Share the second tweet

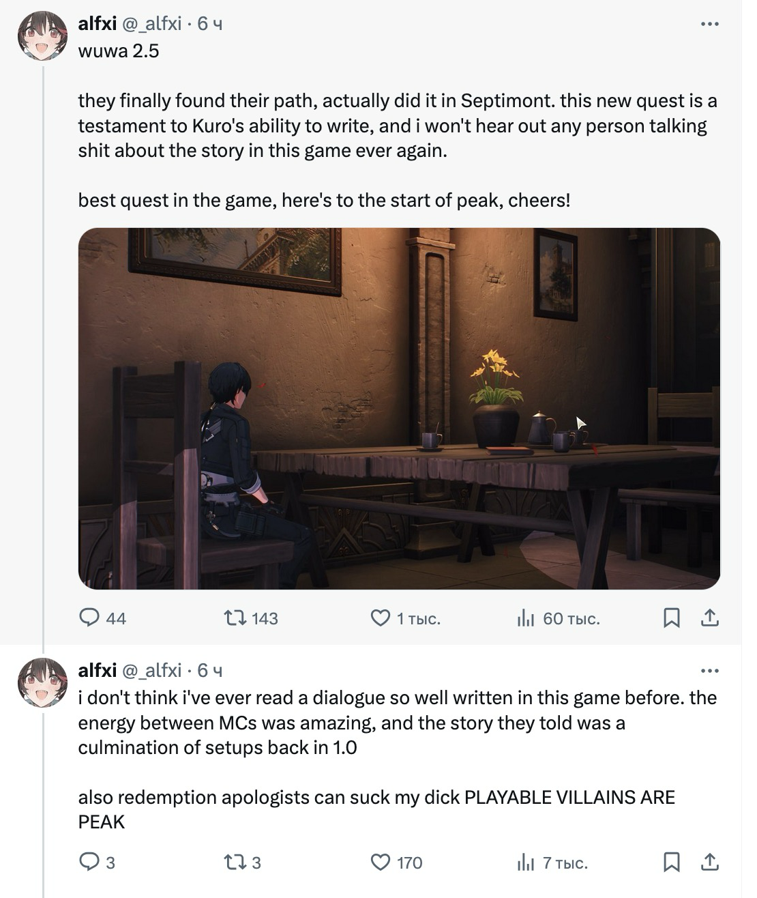710,863
